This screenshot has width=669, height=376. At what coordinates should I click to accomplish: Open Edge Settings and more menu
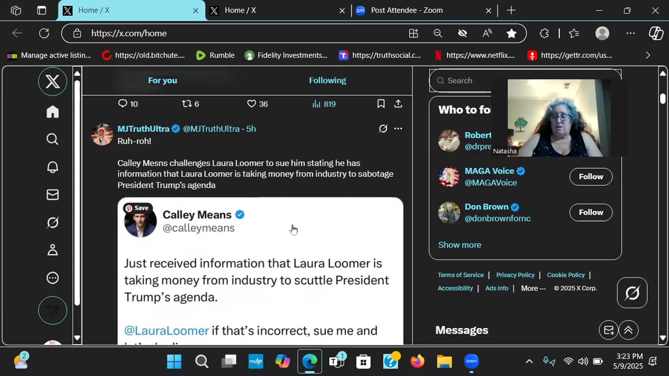[631, 33]
